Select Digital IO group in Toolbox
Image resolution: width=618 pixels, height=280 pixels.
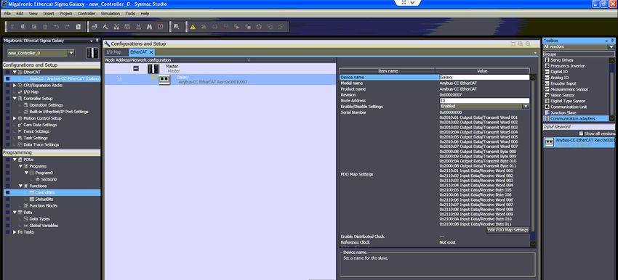click(559, 72)
